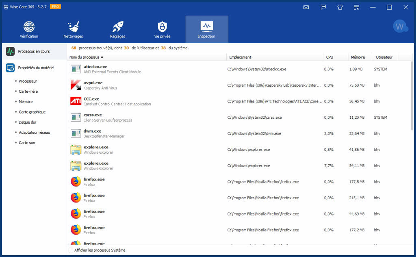Click the Desktopfenster-Manager description
The height and width of the screenshot is (257, 416).
[104, 136]
